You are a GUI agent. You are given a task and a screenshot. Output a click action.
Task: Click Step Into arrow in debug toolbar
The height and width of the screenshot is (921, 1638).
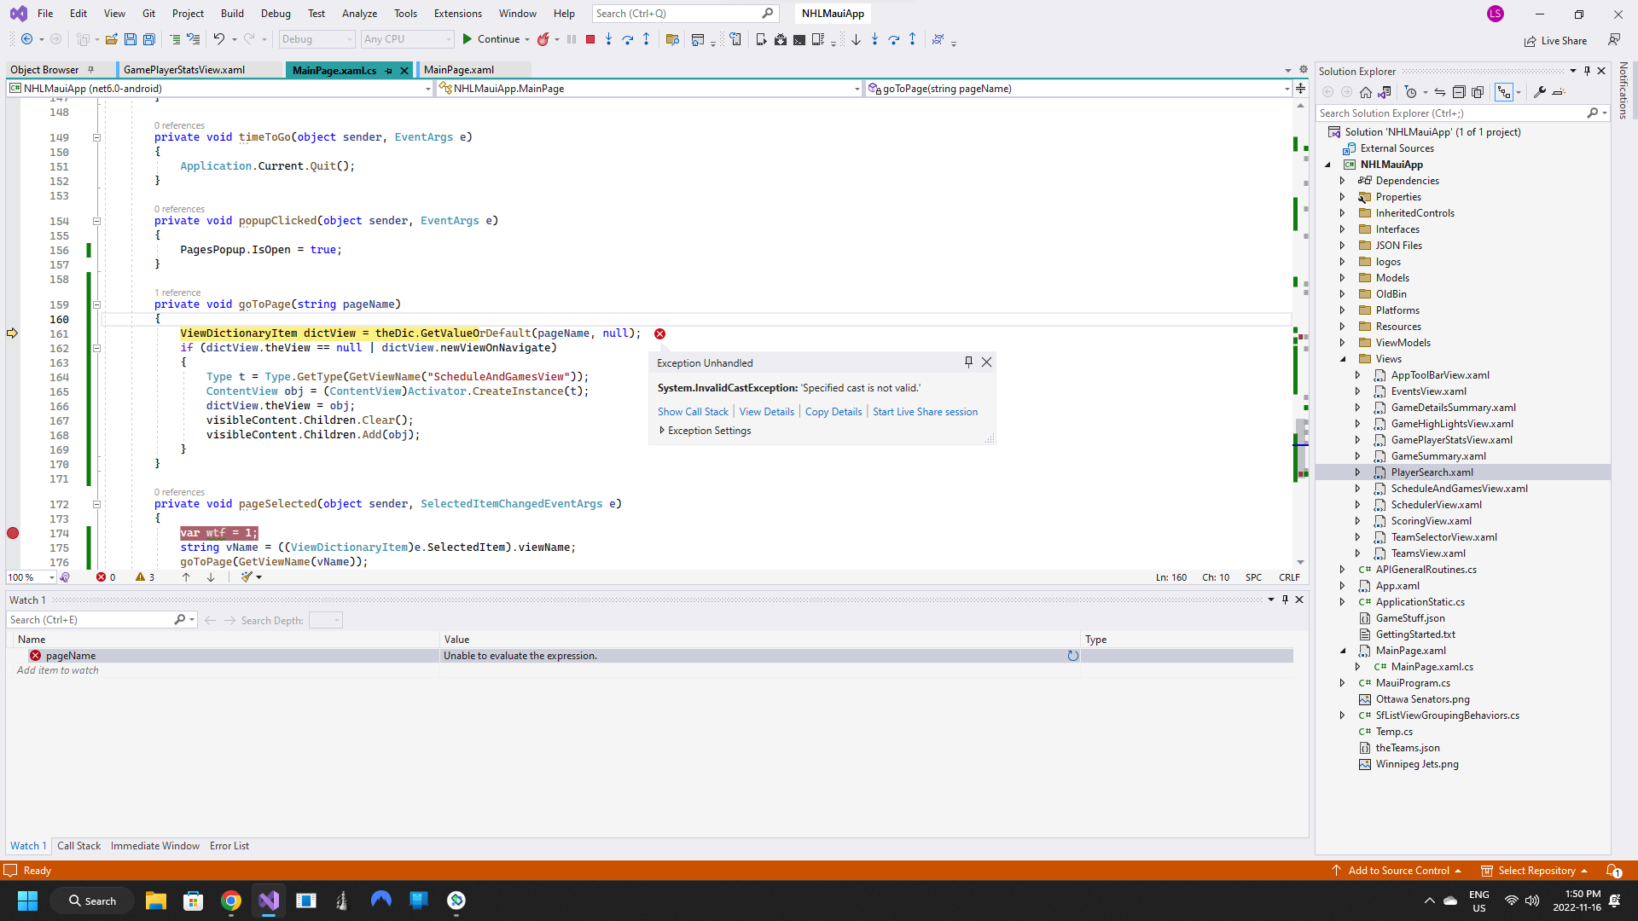[608, 39]
